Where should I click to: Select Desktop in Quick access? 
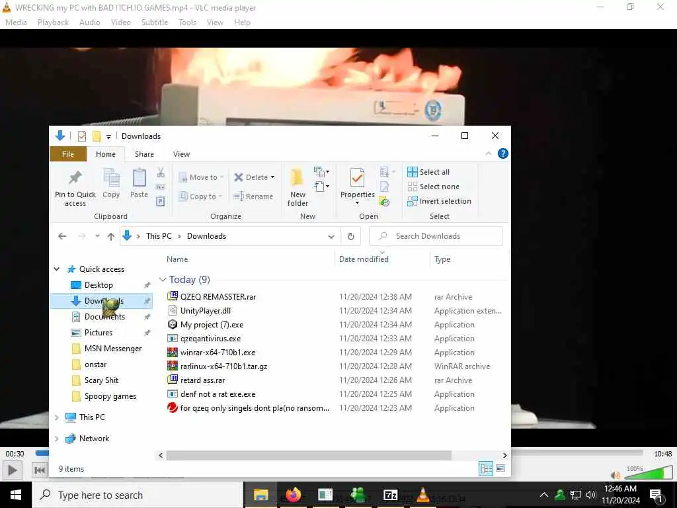pos(99,285)
